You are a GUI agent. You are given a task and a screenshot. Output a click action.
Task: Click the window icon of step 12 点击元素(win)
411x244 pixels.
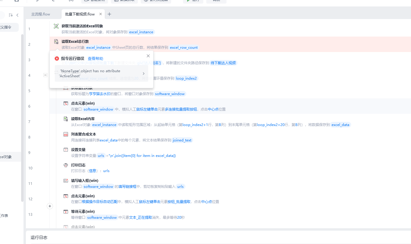66,196
